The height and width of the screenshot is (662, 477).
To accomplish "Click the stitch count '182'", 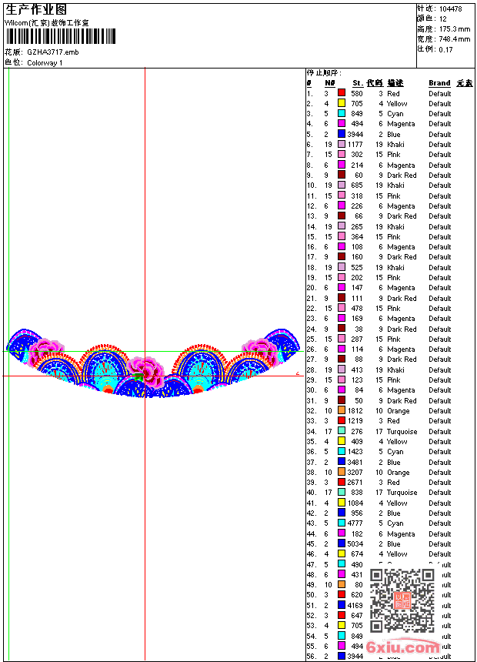I will [357, 534].
